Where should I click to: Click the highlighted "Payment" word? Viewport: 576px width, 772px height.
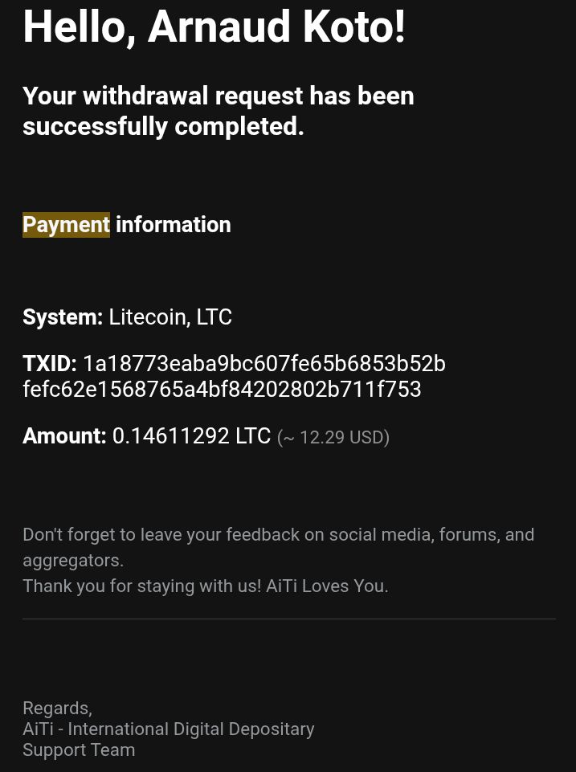click(66, 225)
